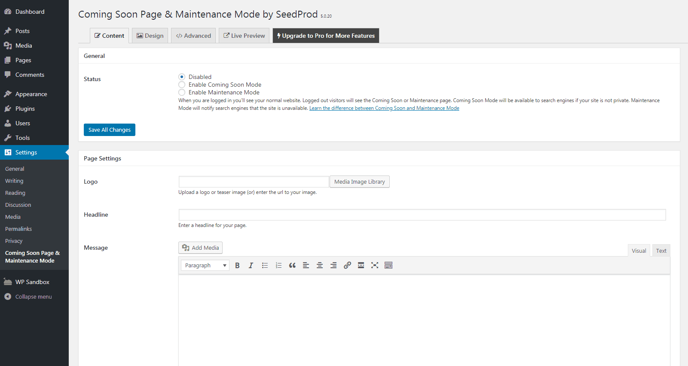Insert Read More tag
Image resolution: width=688 pixels, height=366 pixels.
[361, 265]
